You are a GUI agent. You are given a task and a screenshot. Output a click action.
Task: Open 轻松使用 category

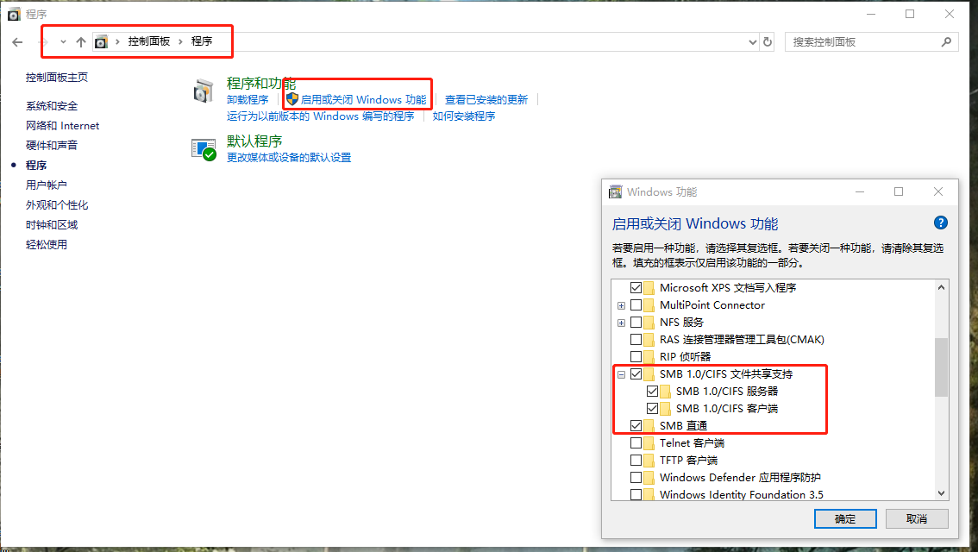pos(47,244)
